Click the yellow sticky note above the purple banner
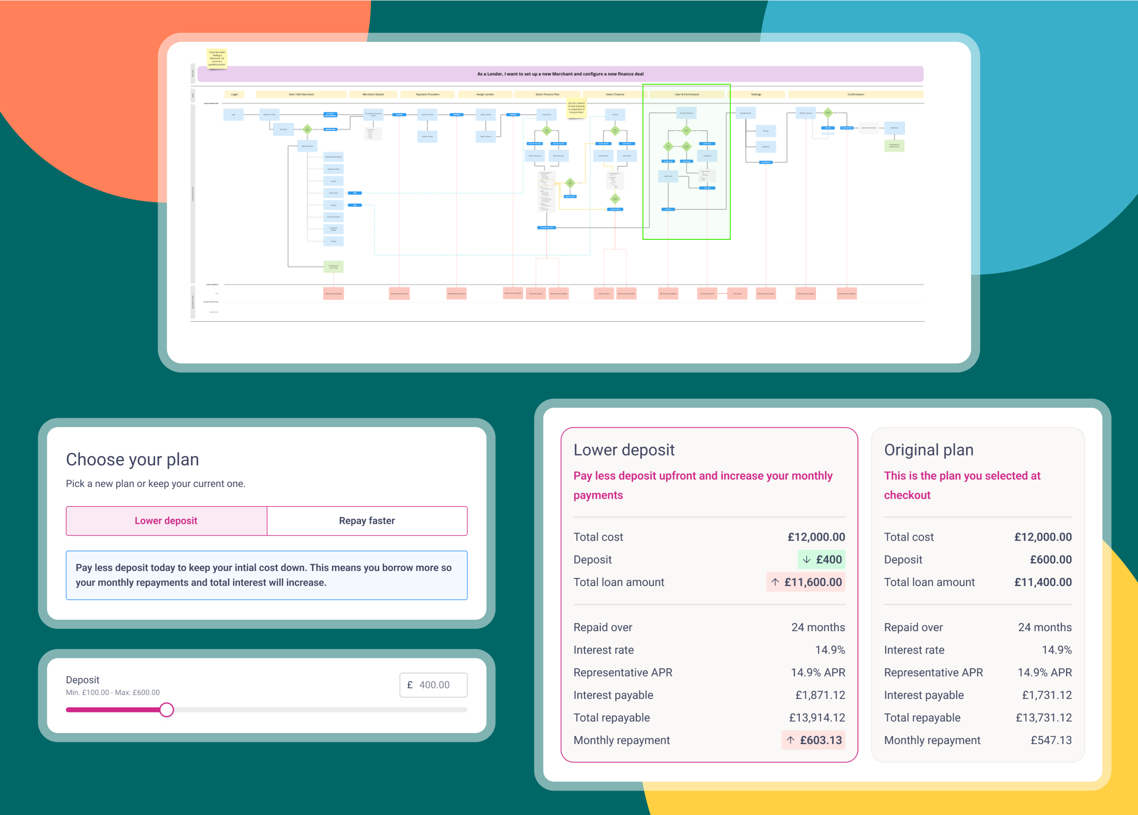 (217, 58)
